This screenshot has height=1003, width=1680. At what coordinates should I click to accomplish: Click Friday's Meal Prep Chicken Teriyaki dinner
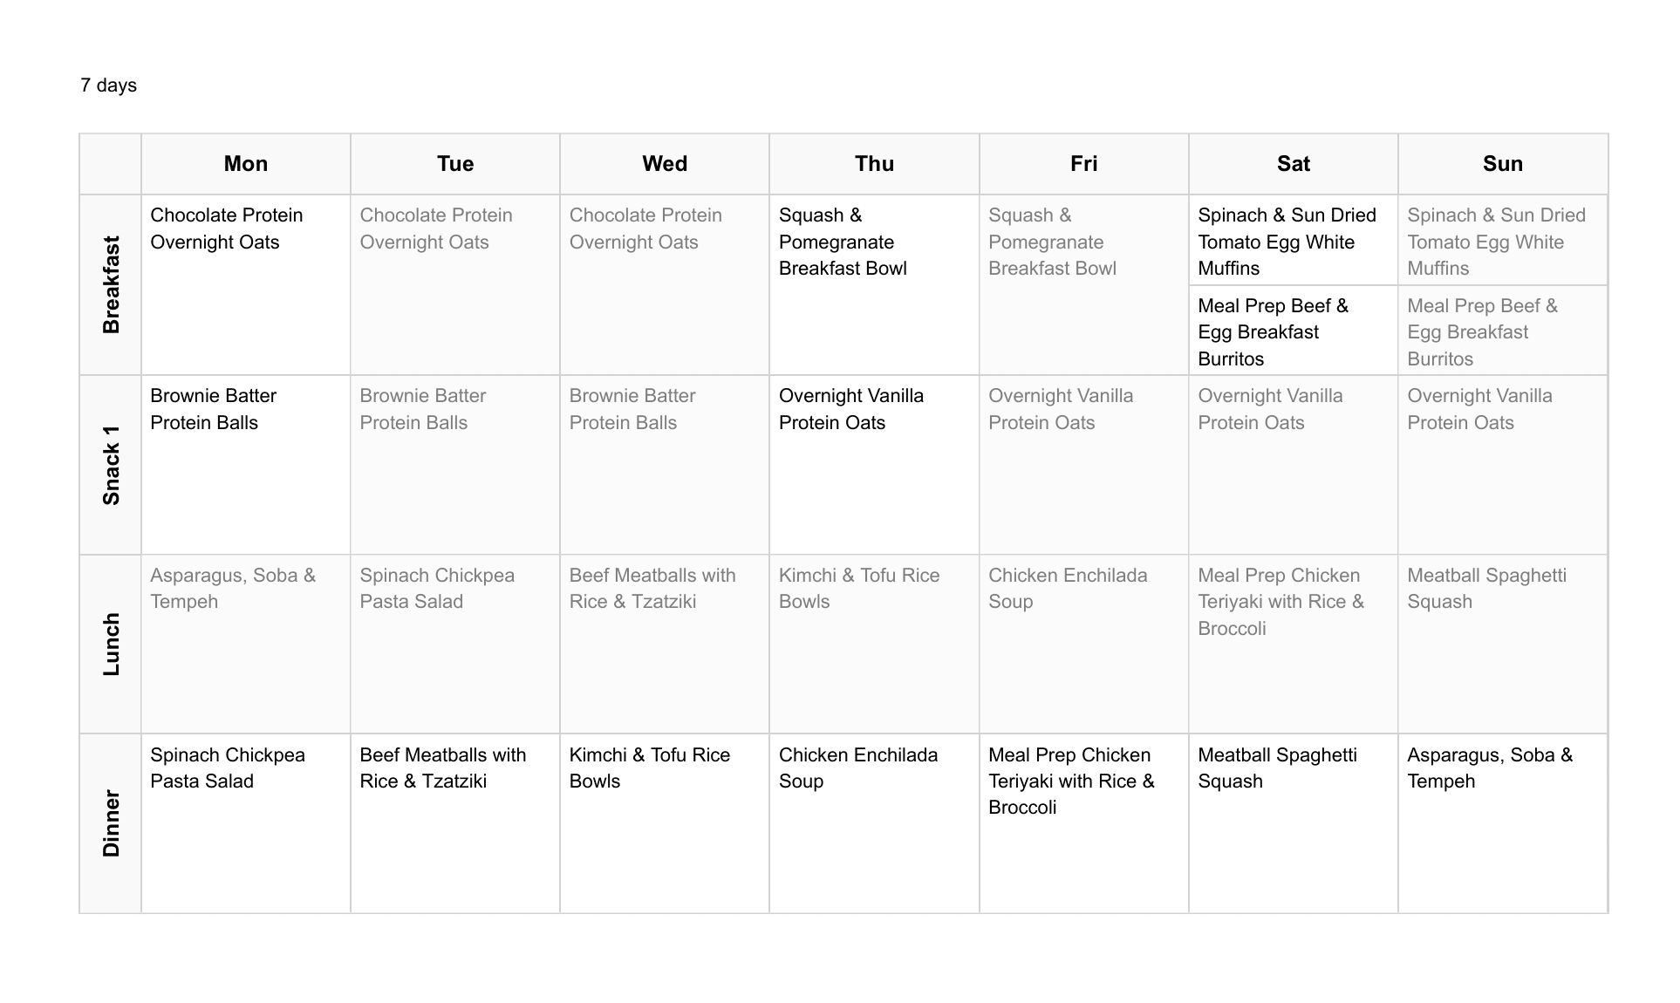click(1070, 781)
